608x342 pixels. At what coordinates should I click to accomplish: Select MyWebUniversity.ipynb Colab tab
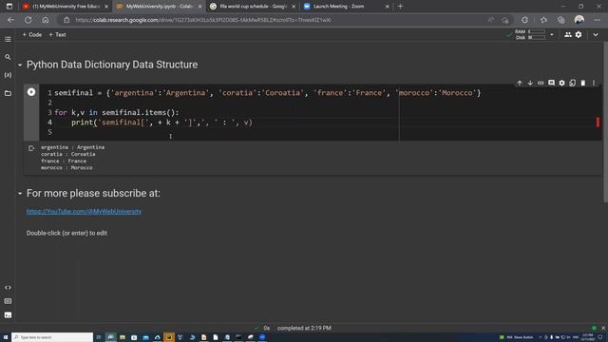click(159, 7)
